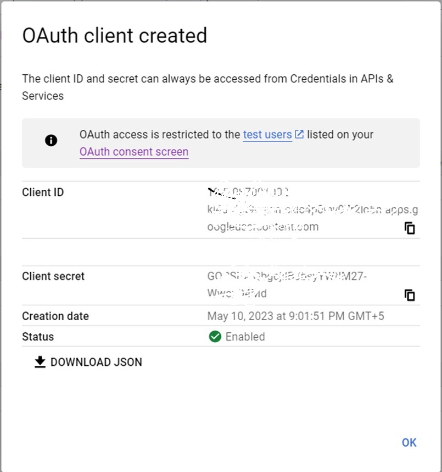
Task: Click the Client ID row label
Action: click(43, 193)
